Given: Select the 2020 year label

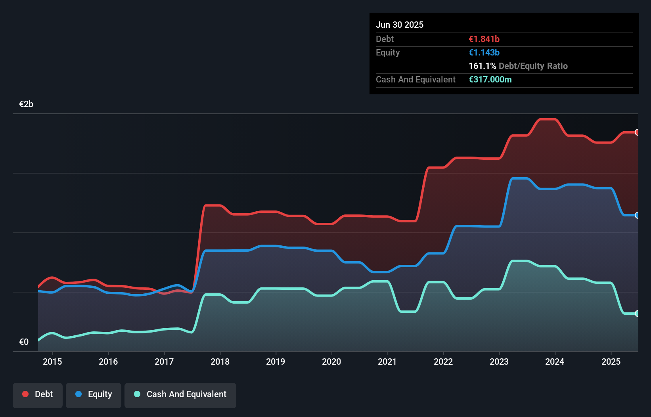Looking at the screenshot, I should pyautogui.click(x=332, y=362).
